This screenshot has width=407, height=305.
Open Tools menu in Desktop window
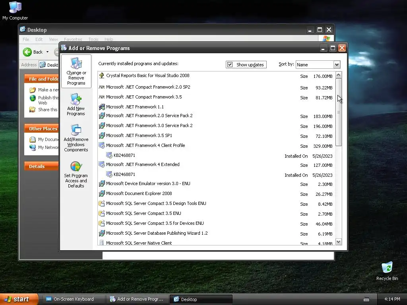[93, 39]
